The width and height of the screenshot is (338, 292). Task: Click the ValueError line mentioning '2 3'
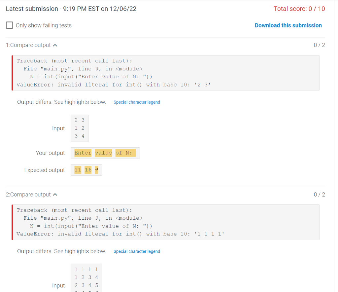pyautogui.click(x=114, y=85)
